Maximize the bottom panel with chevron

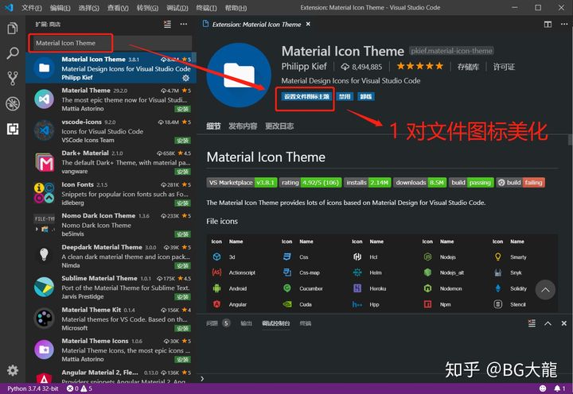548,323
